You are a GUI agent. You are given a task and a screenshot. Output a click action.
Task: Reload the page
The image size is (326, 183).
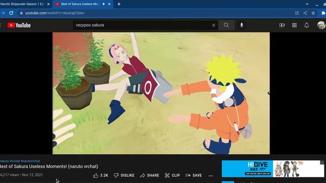pyautogui.click(x=11, y=13)
